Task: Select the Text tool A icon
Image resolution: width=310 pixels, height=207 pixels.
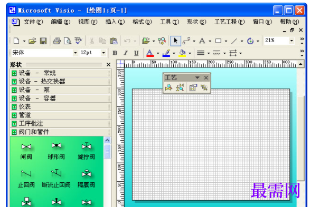Action: pyautogui.click(x=202, y=41)
